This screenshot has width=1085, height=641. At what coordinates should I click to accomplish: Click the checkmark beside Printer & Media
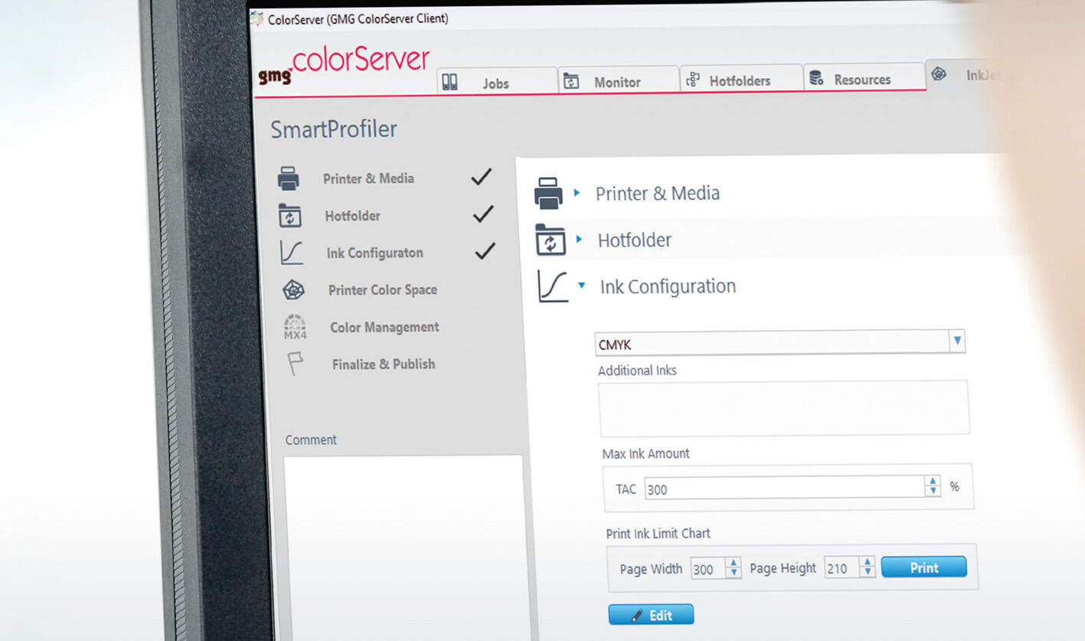[481, 177]
